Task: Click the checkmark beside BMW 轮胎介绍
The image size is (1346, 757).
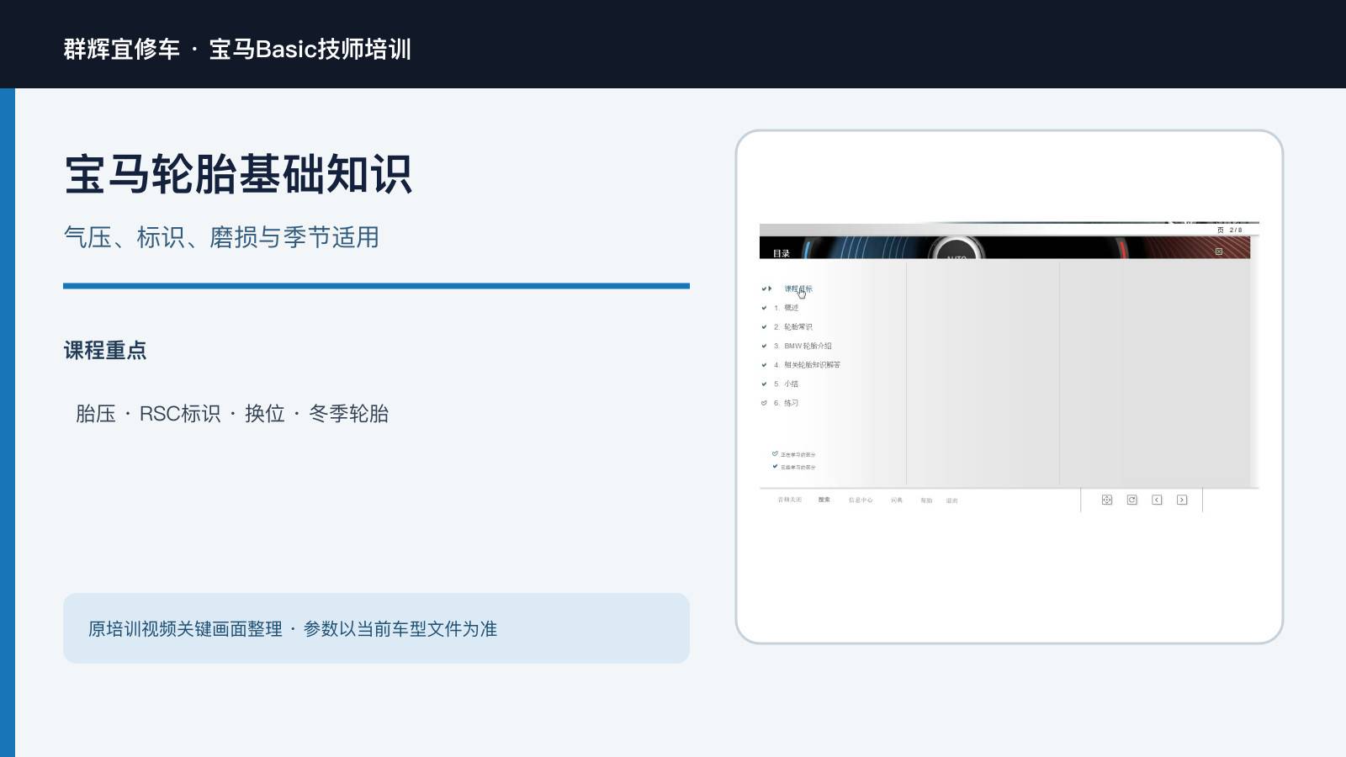Action: pyautogui.click(x=764, y=346)
